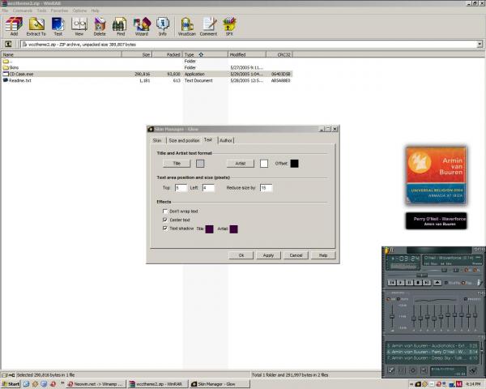
Task: Click the Delete toolbar icon
Action: (x=100, y=27)
